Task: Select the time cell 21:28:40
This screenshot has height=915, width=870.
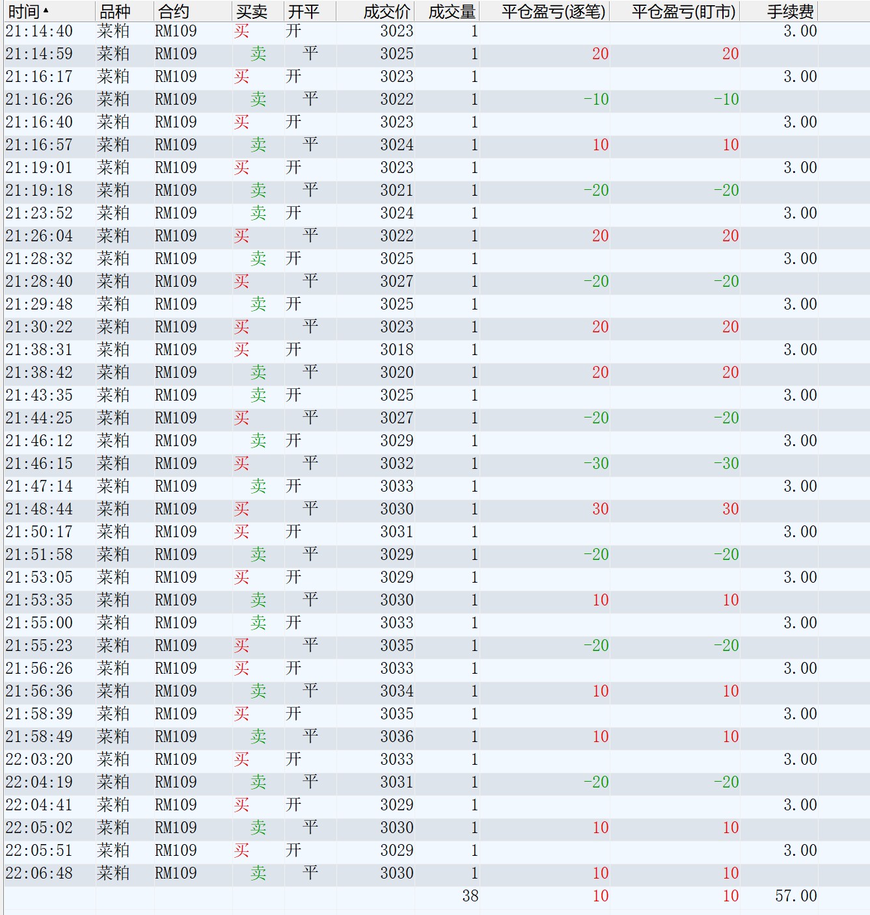Action: 39,282
